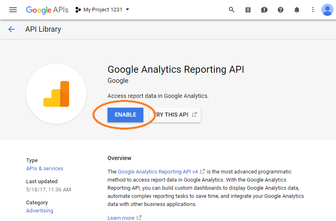Click the TRY THIS API button
The image size is (336, 221).
click(x=175, y=115)
